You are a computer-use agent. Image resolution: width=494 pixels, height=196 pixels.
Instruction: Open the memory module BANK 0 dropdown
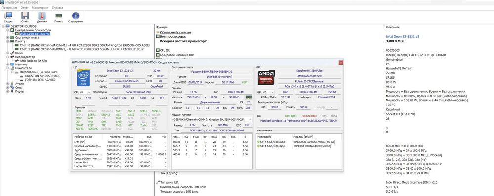coord(212,119)
